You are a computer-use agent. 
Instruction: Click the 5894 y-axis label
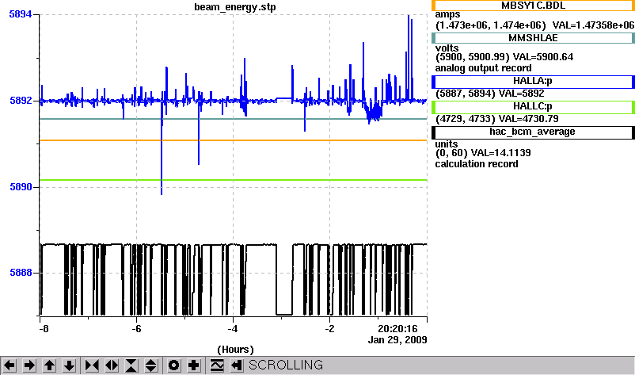[x=21, y=14]
